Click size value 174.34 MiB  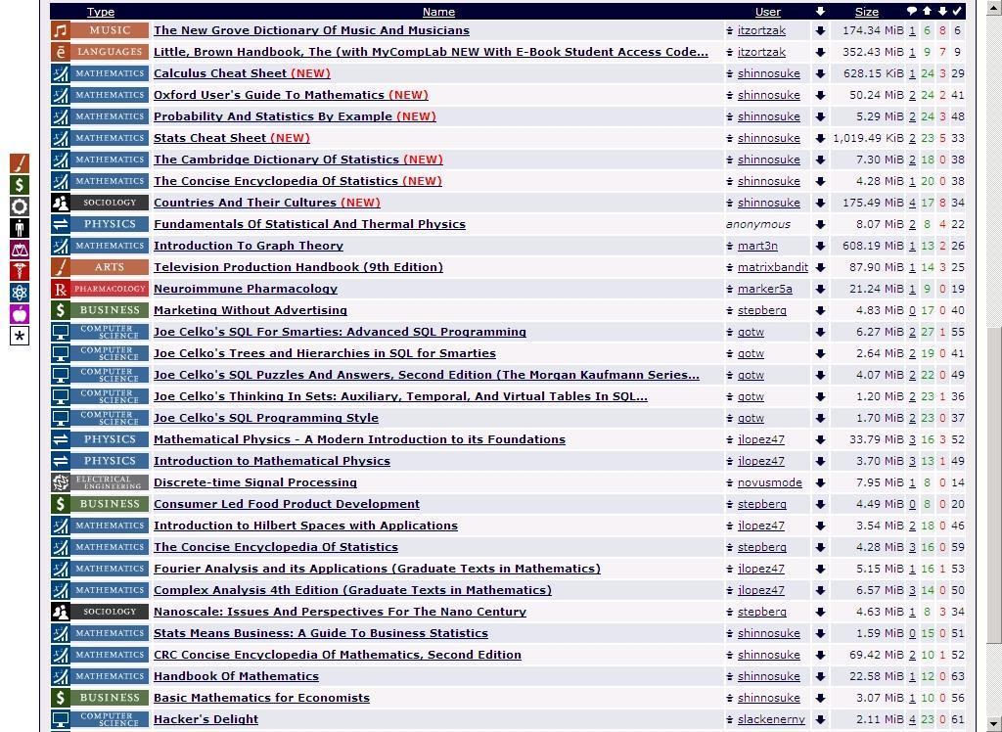[x=873, y=30]
